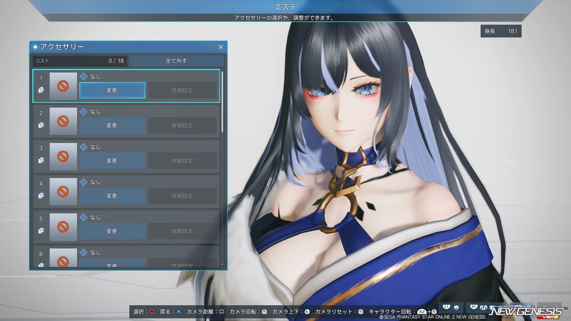The height and width of the screenshot is (321, 571).
Task: Click the stick icon next to カメラ回転
Action: (x=264, y=311)
